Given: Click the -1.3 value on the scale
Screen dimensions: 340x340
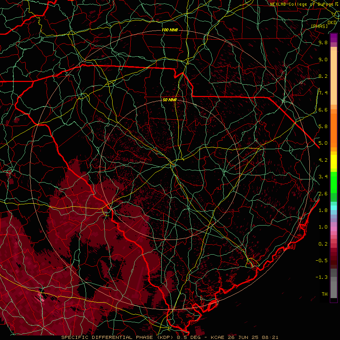Looking at the screenshot, I should click(x=321, y=277).
